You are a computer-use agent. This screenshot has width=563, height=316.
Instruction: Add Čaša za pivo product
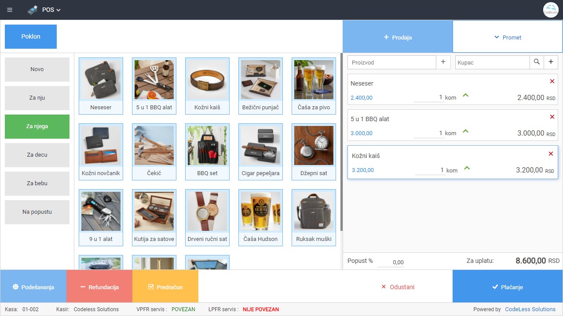(314, 86)
